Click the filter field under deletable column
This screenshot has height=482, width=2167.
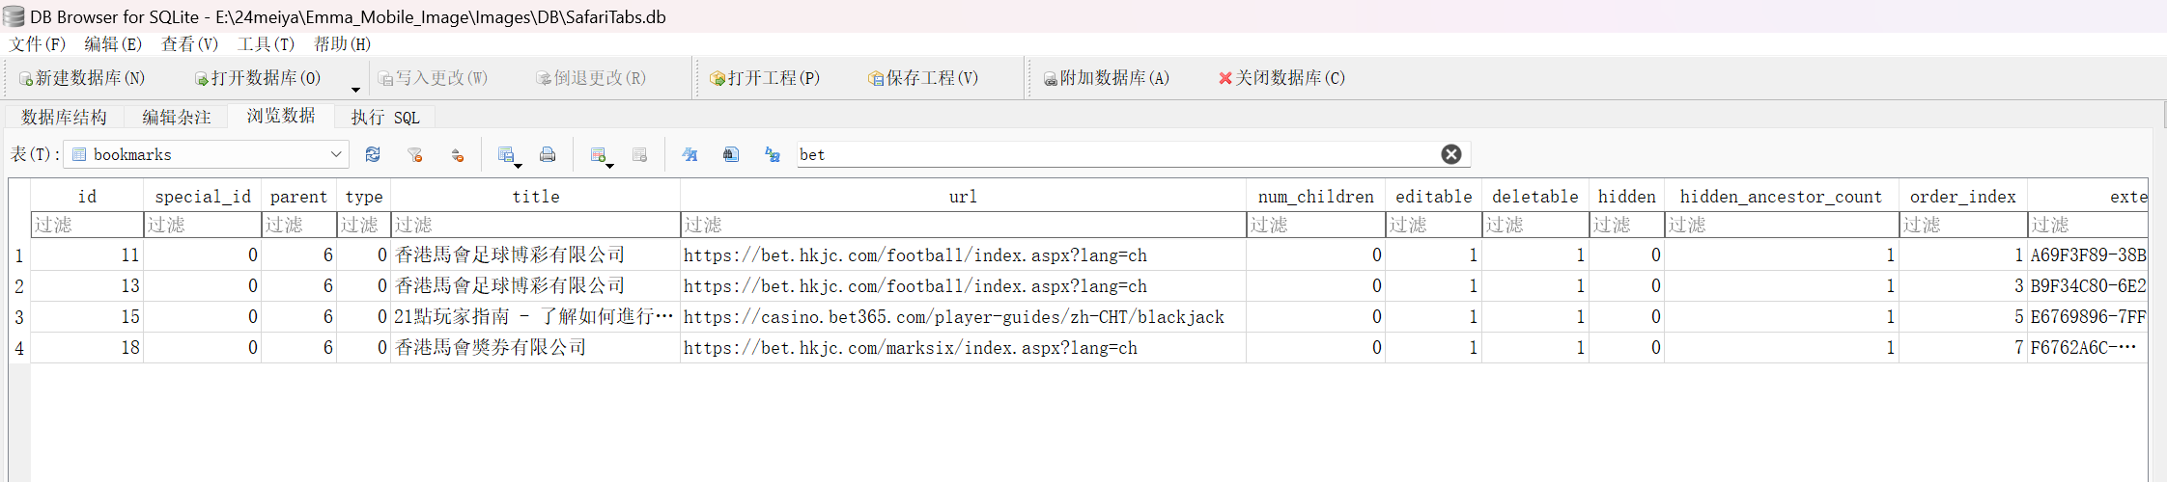[x=1535, y=225]
